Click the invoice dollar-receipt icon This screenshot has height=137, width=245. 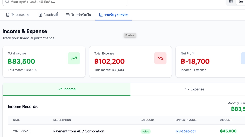(x=40, y=15)
